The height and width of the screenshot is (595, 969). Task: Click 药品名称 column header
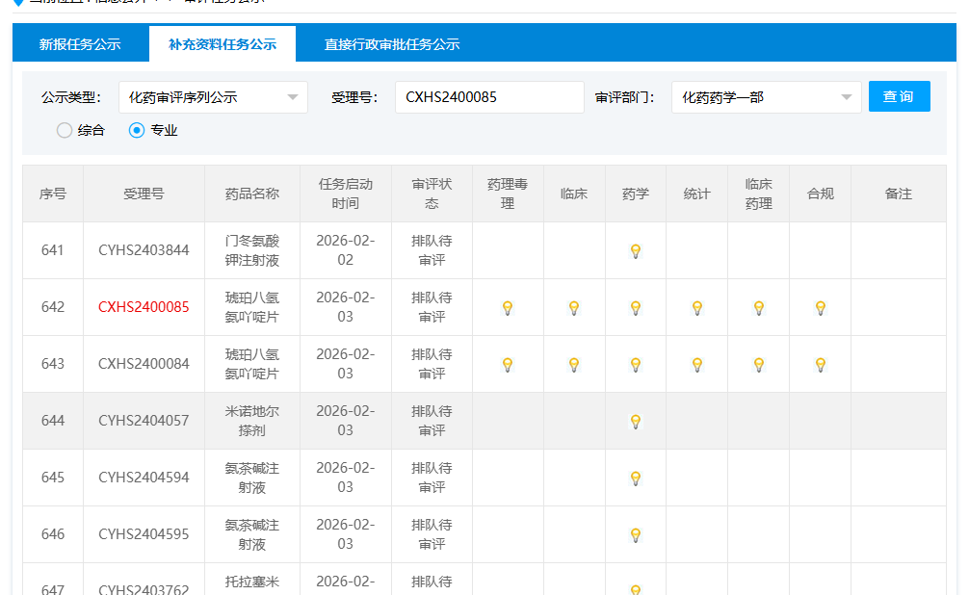coord(252,194)
